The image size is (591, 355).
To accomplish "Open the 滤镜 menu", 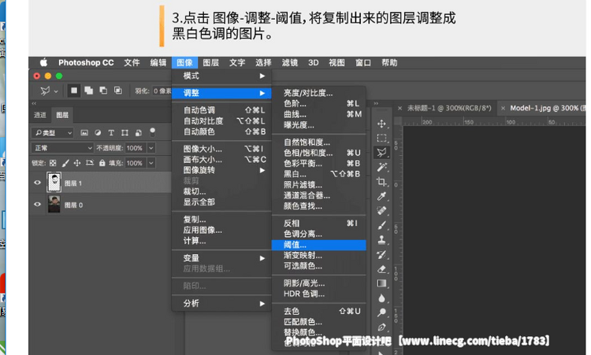I will point(290,62).
